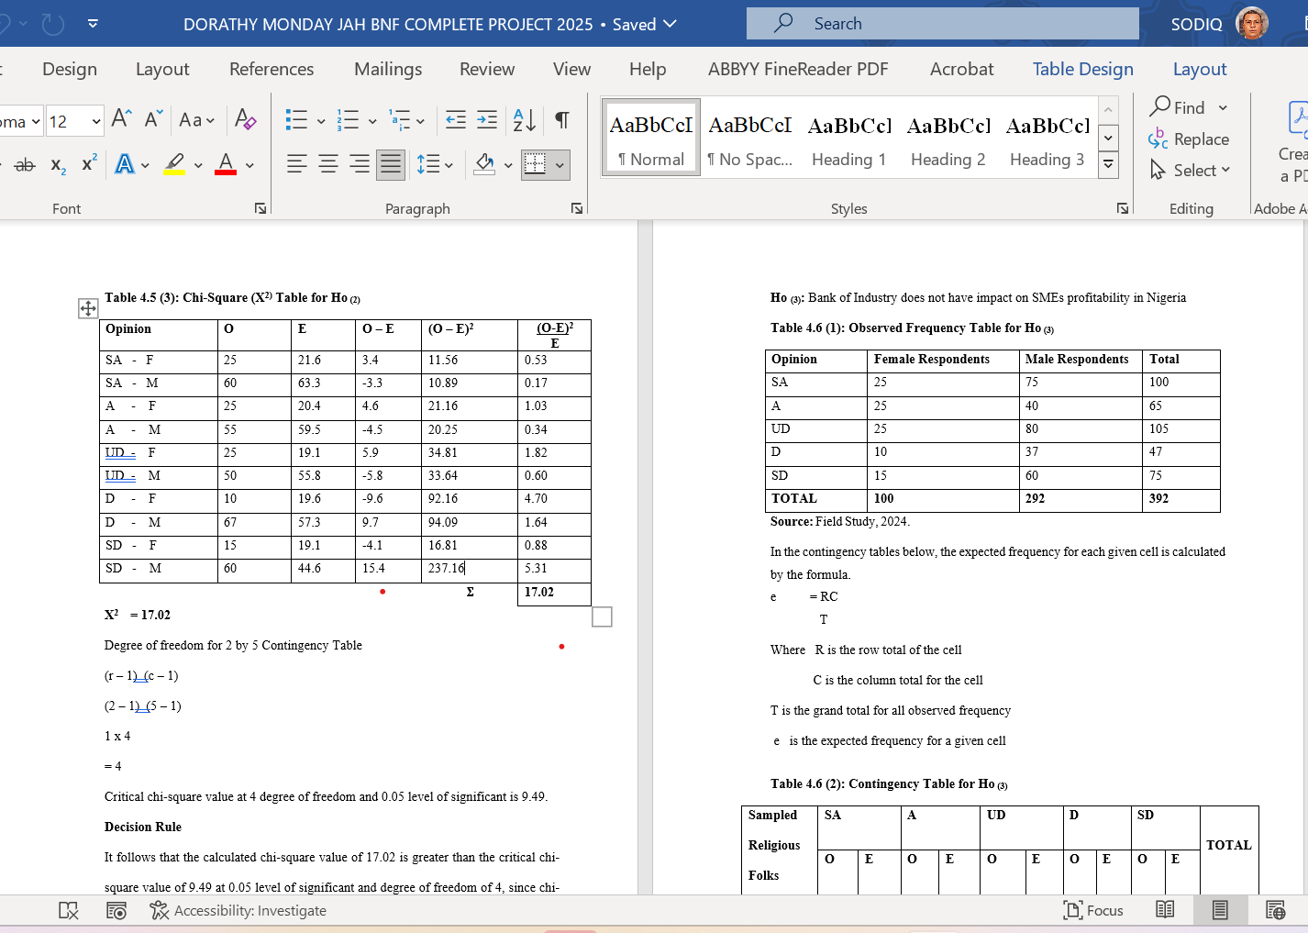Image resolution: width=1308 pixels, height=933 pixels.
Task: Click the Increase Font Size icon
Action: tap(121, 119)
